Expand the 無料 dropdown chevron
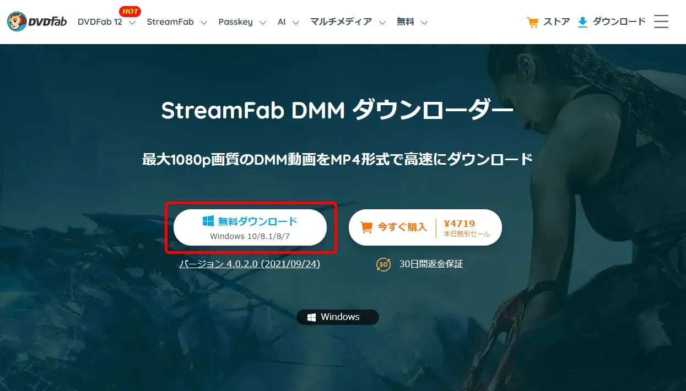This screenshot has width=686, height=391. pos(424,23)
